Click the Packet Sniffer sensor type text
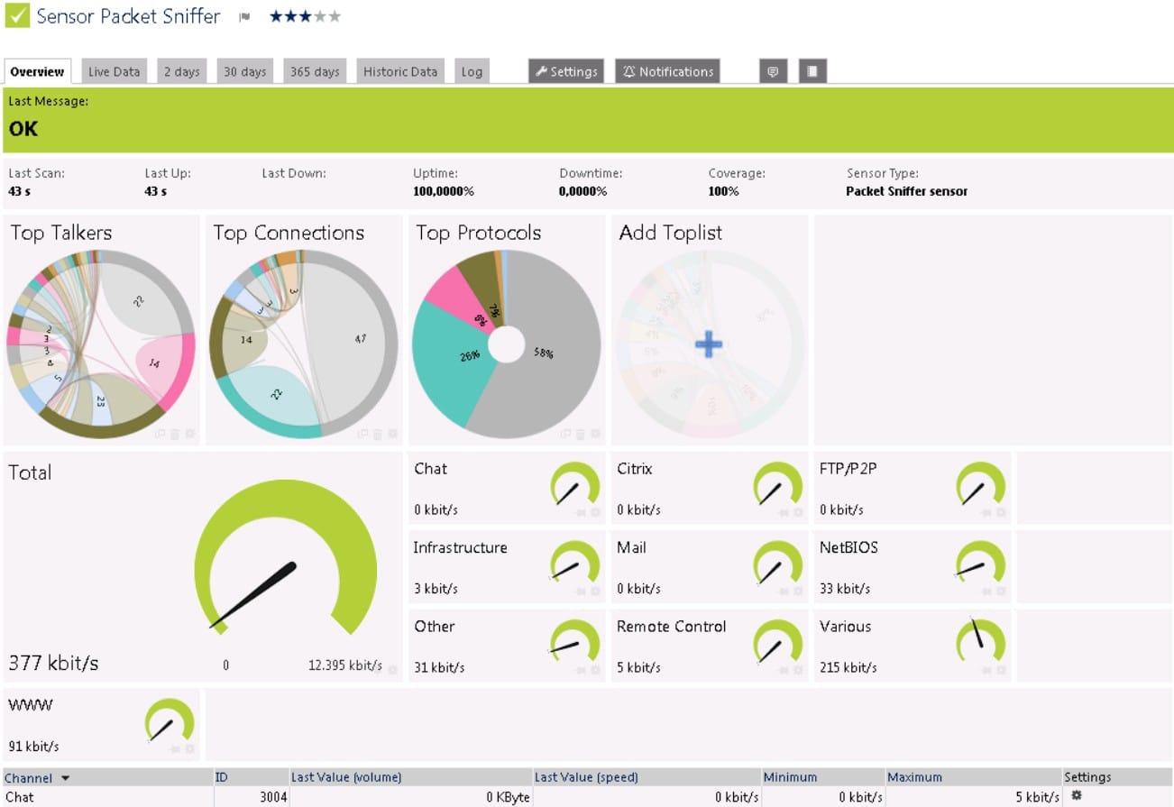Viewport: 1174px width, 807px height. pos(906,191)
